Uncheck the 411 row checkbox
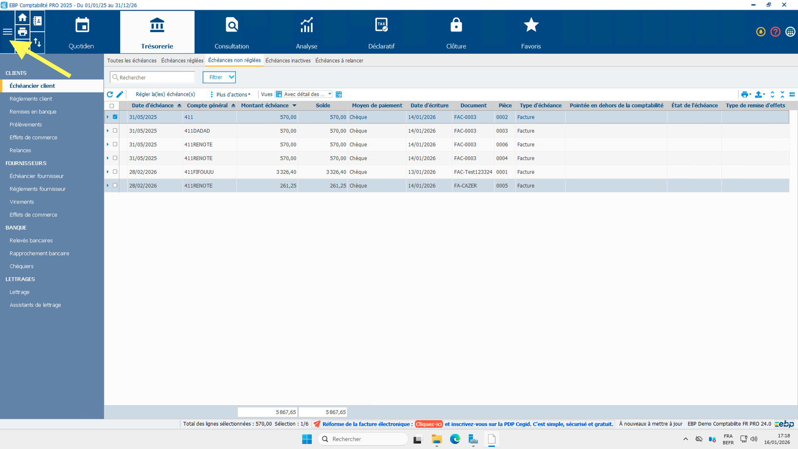Screen dimensions: 798x449 click(115, 117)
